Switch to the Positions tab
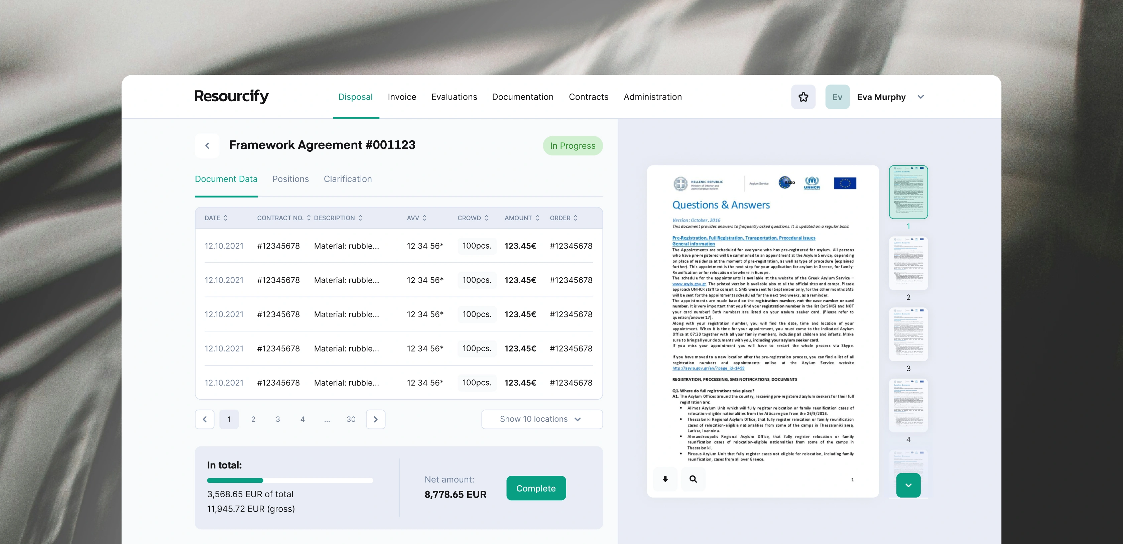This screenshot has height=544, width=1123. point(291,179)
